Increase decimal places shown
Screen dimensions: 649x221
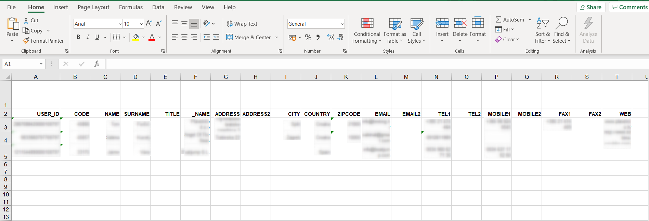(330, 37)
